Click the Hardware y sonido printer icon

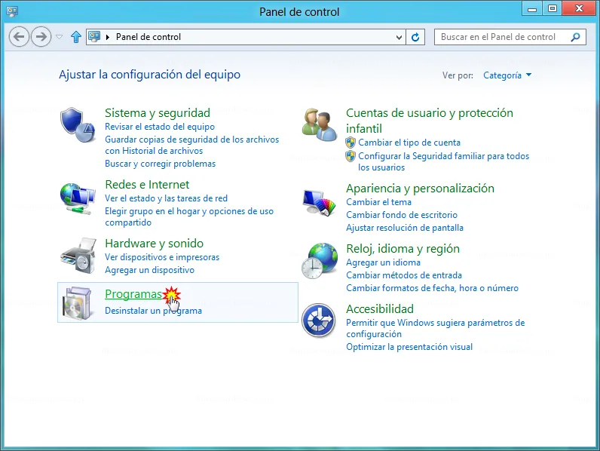78,256
